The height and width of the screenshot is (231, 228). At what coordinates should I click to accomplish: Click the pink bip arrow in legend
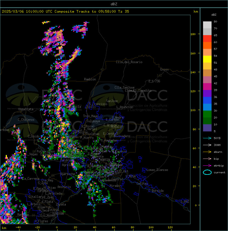(207, 159)
